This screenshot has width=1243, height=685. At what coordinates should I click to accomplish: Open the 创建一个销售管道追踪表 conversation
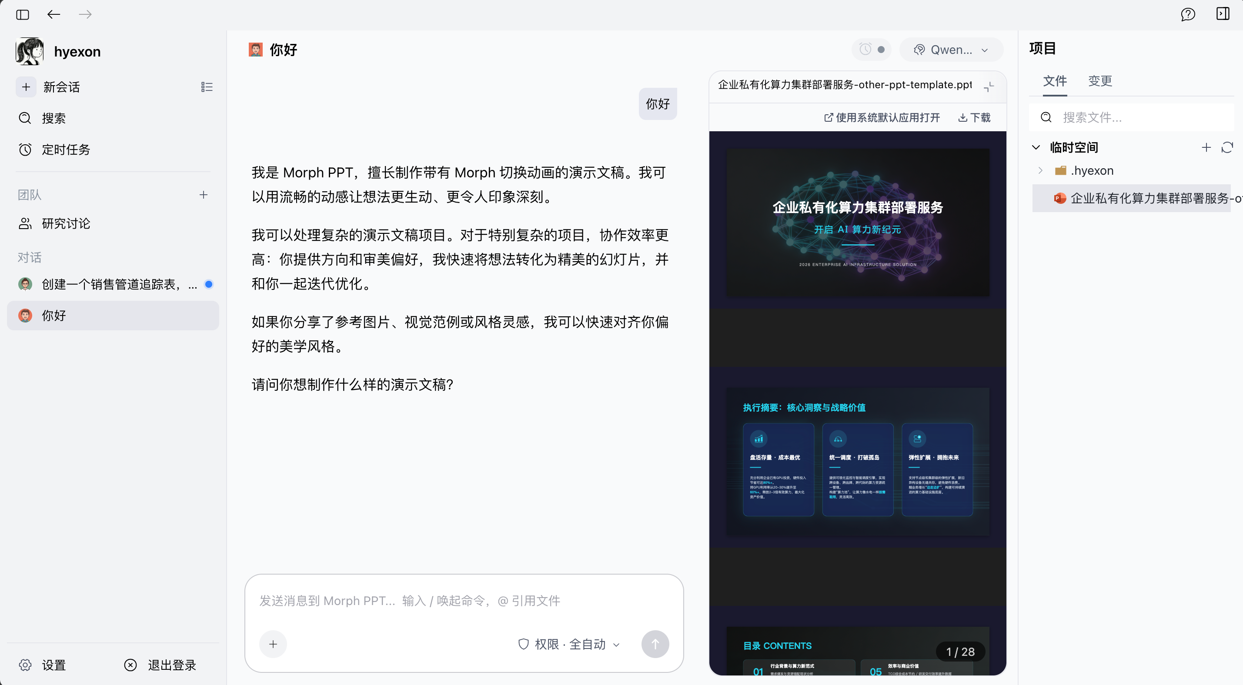(x=113, y=284)
